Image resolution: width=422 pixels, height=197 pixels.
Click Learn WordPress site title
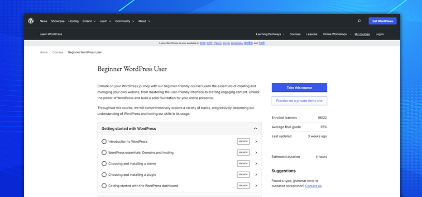[51, 34]
